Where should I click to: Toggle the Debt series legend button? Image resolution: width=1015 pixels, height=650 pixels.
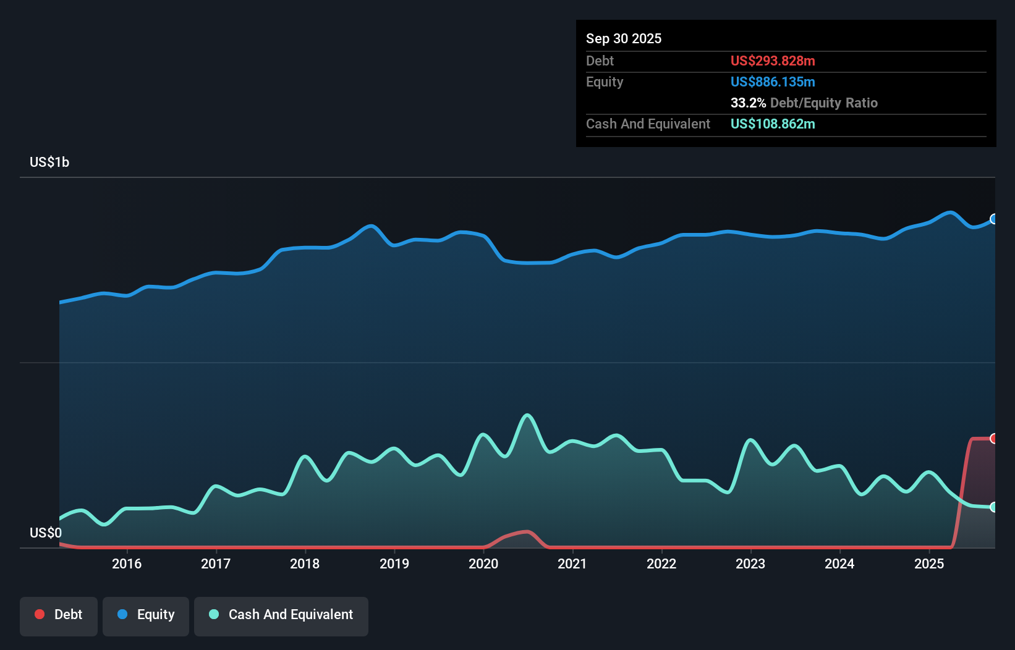click(59, 616)
